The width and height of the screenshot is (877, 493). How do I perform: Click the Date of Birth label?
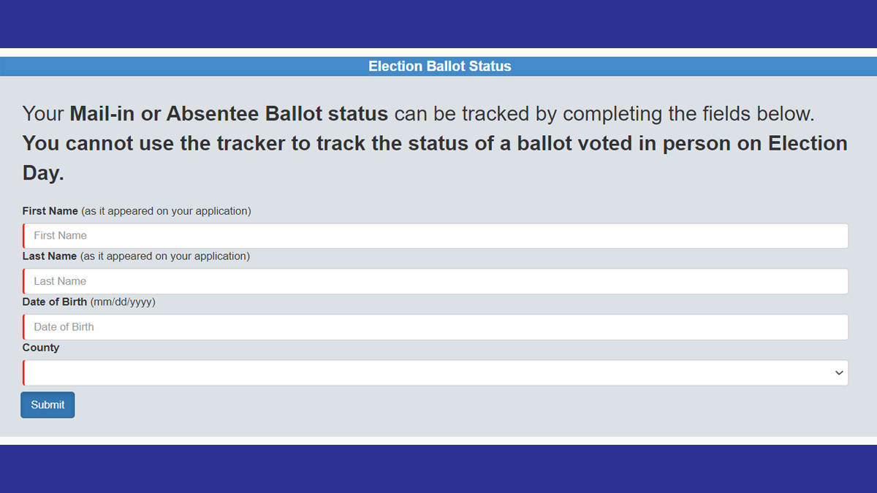[53, 302]
